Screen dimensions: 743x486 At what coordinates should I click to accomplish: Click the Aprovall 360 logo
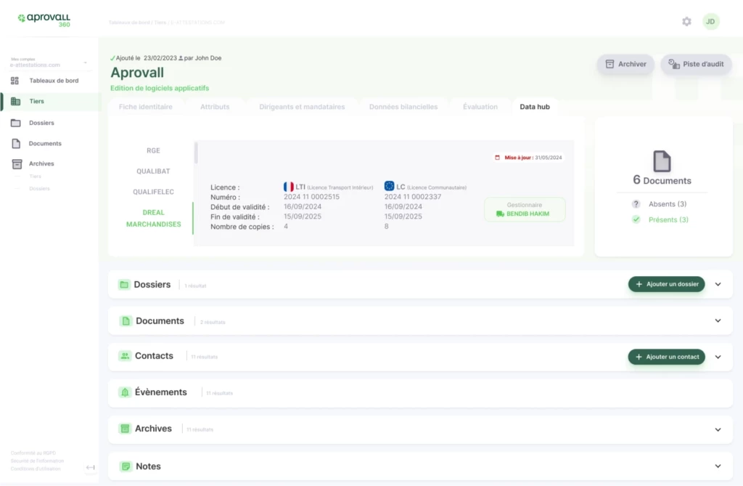(44, 20)
